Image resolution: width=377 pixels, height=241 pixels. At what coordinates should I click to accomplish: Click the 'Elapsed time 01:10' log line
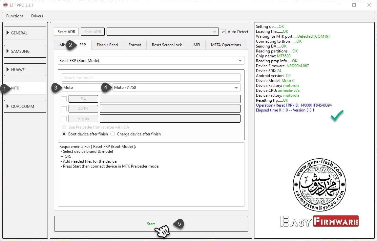tap(285, 110)
